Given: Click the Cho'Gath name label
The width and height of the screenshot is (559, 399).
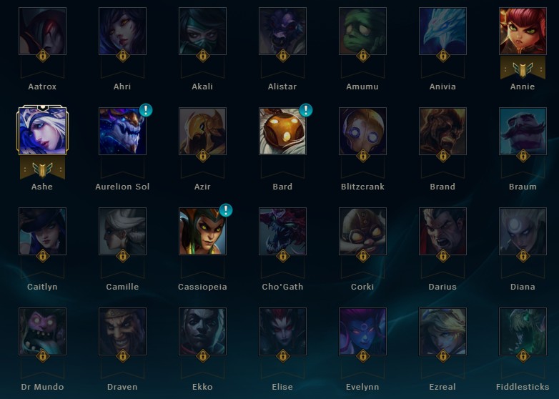Looking at the screenshot, I should coord(282,287).
